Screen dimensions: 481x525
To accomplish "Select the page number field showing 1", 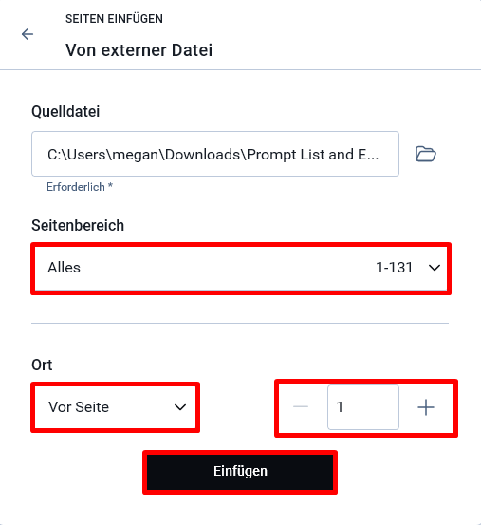I will click(x=363, y=407).
